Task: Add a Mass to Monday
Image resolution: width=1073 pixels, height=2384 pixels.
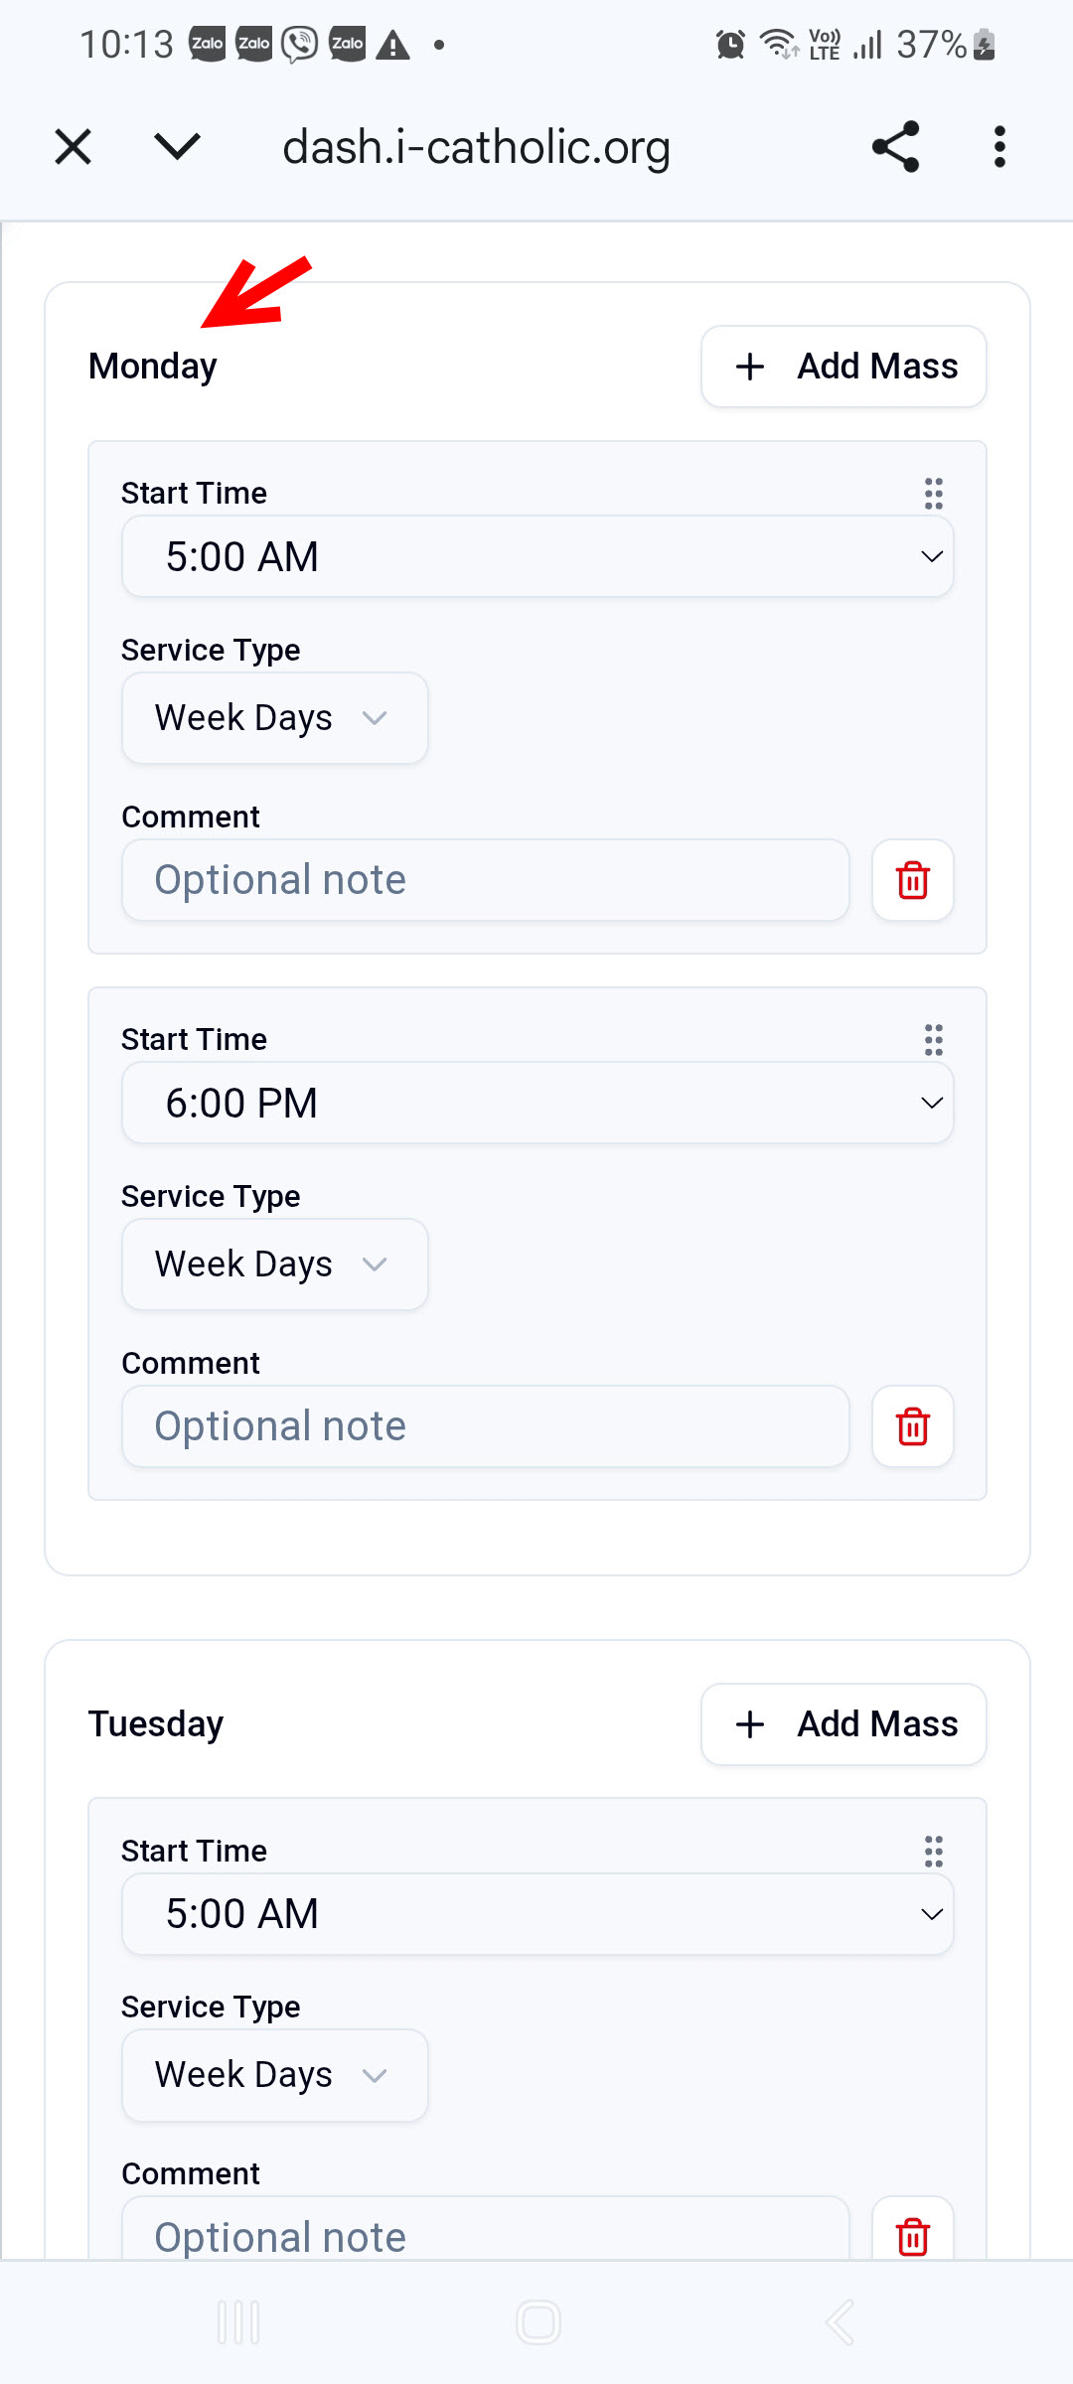Action: [843, 367]
